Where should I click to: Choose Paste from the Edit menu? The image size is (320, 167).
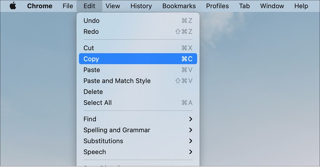[x=138, y=70]
